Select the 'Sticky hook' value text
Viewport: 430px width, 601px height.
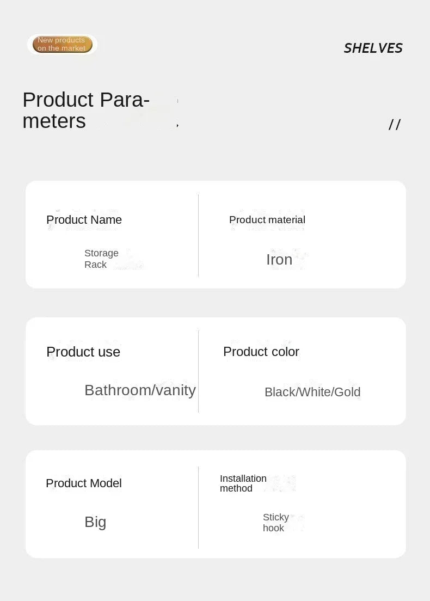(x=275, y=523)
